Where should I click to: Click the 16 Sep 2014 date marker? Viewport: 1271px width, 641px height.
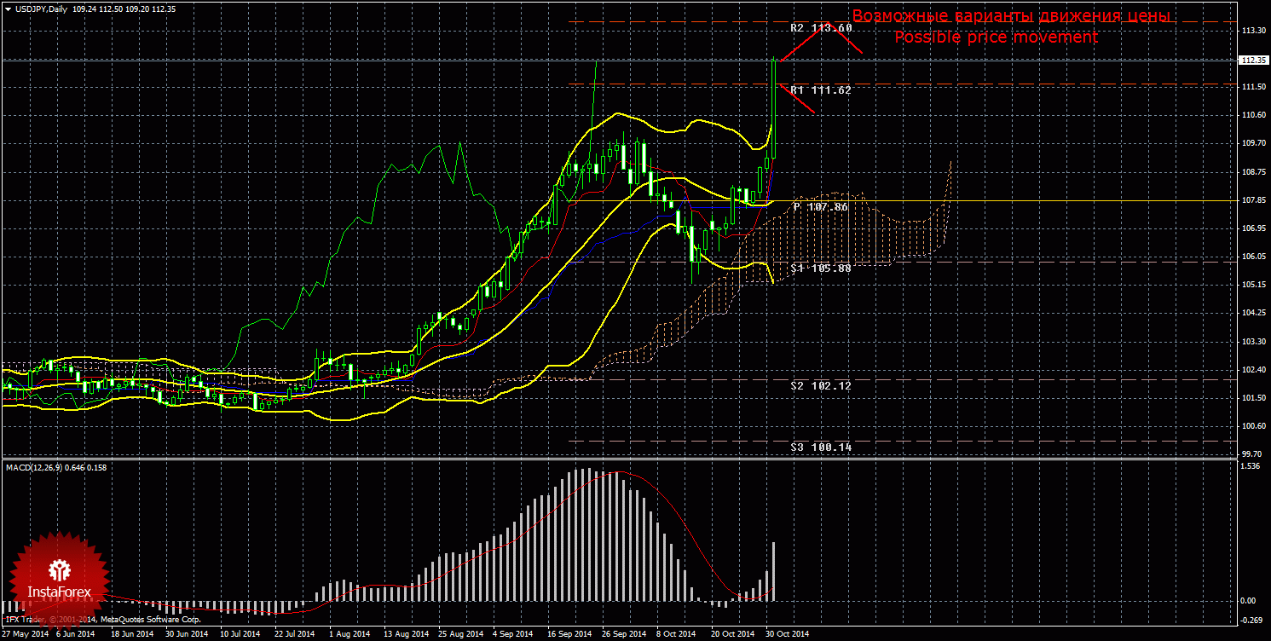[x=569, y=633]
